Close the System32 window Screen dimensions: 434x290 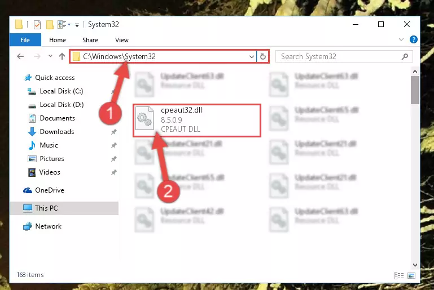click(x=406, y=25)
